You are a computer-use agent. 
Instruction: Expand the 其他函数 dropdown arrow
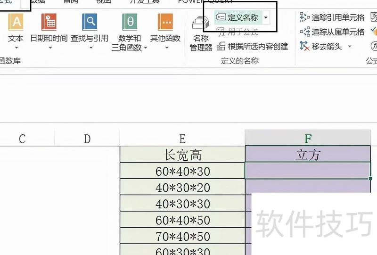pyautogui.click(x=167, y=48)
